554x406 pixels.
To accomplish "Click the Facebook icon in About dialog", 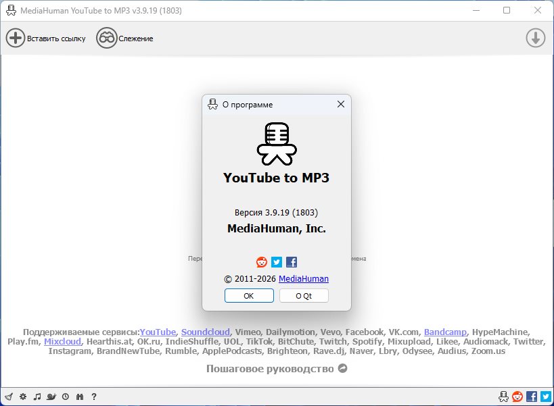I will (x=292, y=262).
